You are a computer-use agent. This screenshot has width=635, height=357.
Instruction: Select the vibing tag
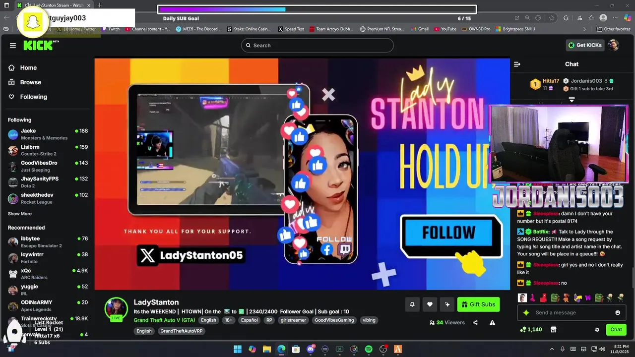click(369, 320)
